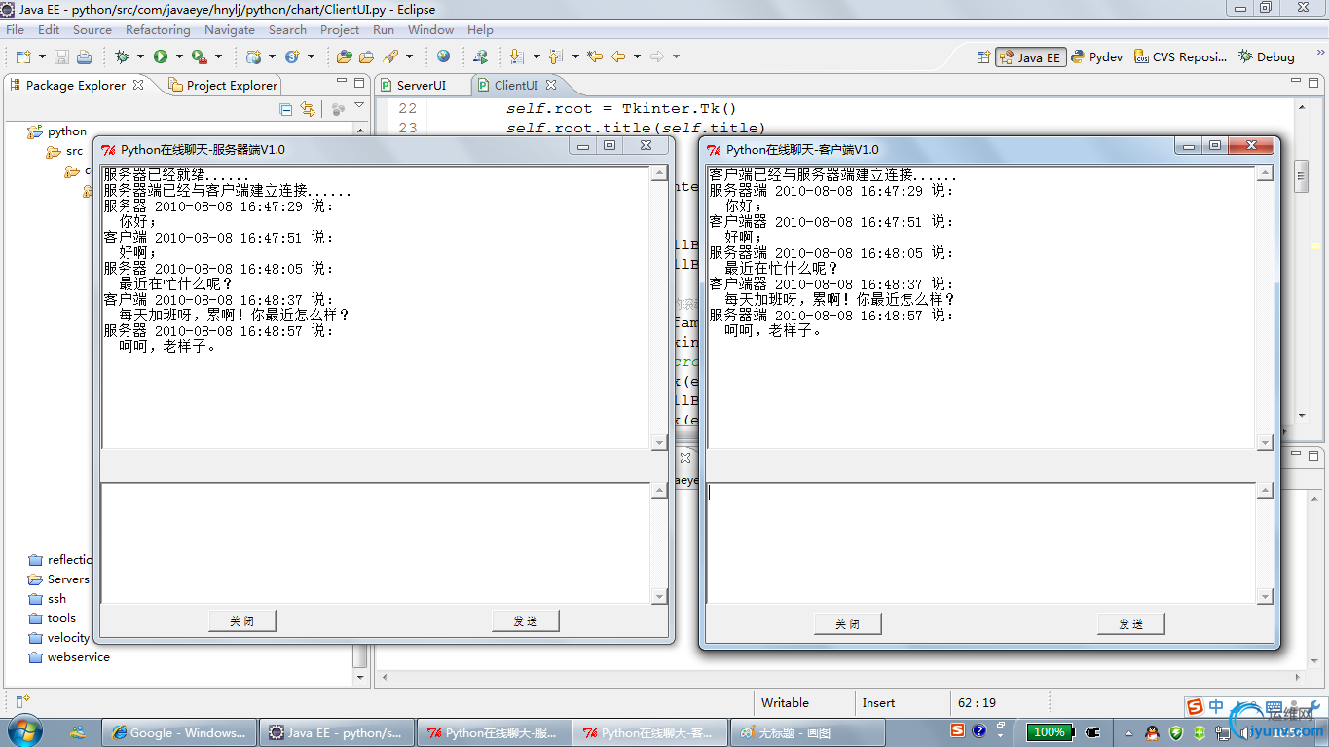
Task: Toggle Link with Editor in Package Explorer
Action: point(308,109)
